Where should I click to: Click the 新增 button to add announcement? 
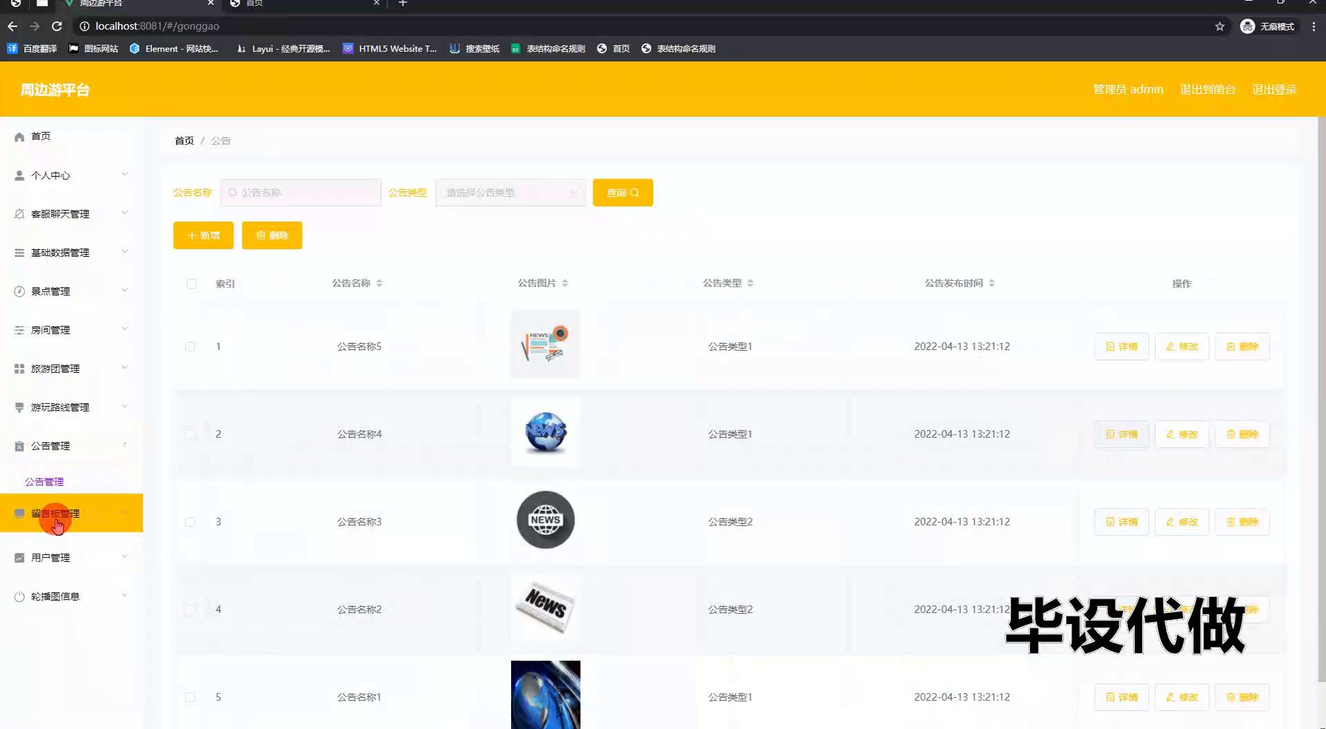pyautogui.click(x=203, y=235)
